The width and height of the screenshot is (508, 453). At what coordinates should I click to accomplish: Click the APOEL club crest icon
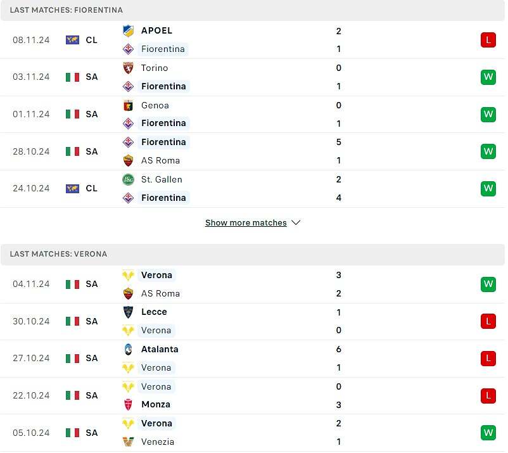click(x=129, y=31)
